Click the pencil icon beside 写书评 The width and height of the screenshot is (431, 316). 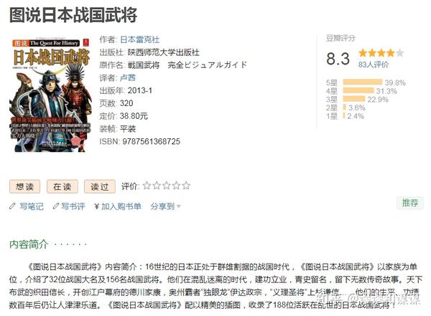tap(56, 206)
